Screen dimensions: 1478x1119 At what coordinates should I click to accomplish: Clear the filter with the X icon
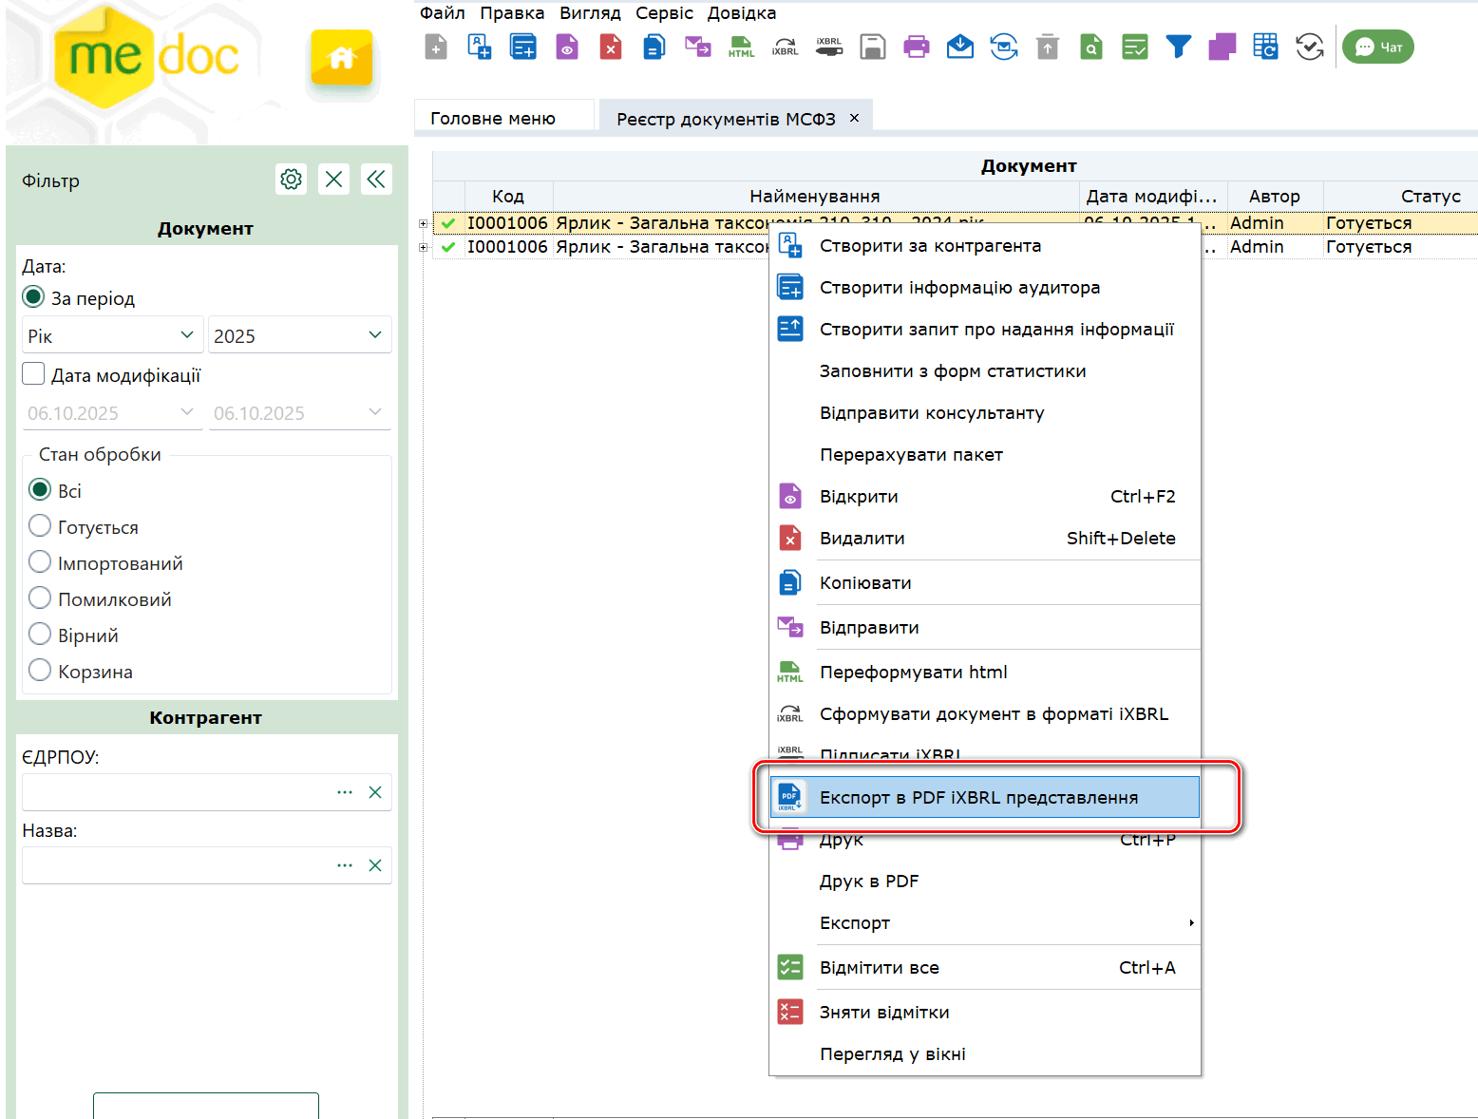click(x=334, y=179)
